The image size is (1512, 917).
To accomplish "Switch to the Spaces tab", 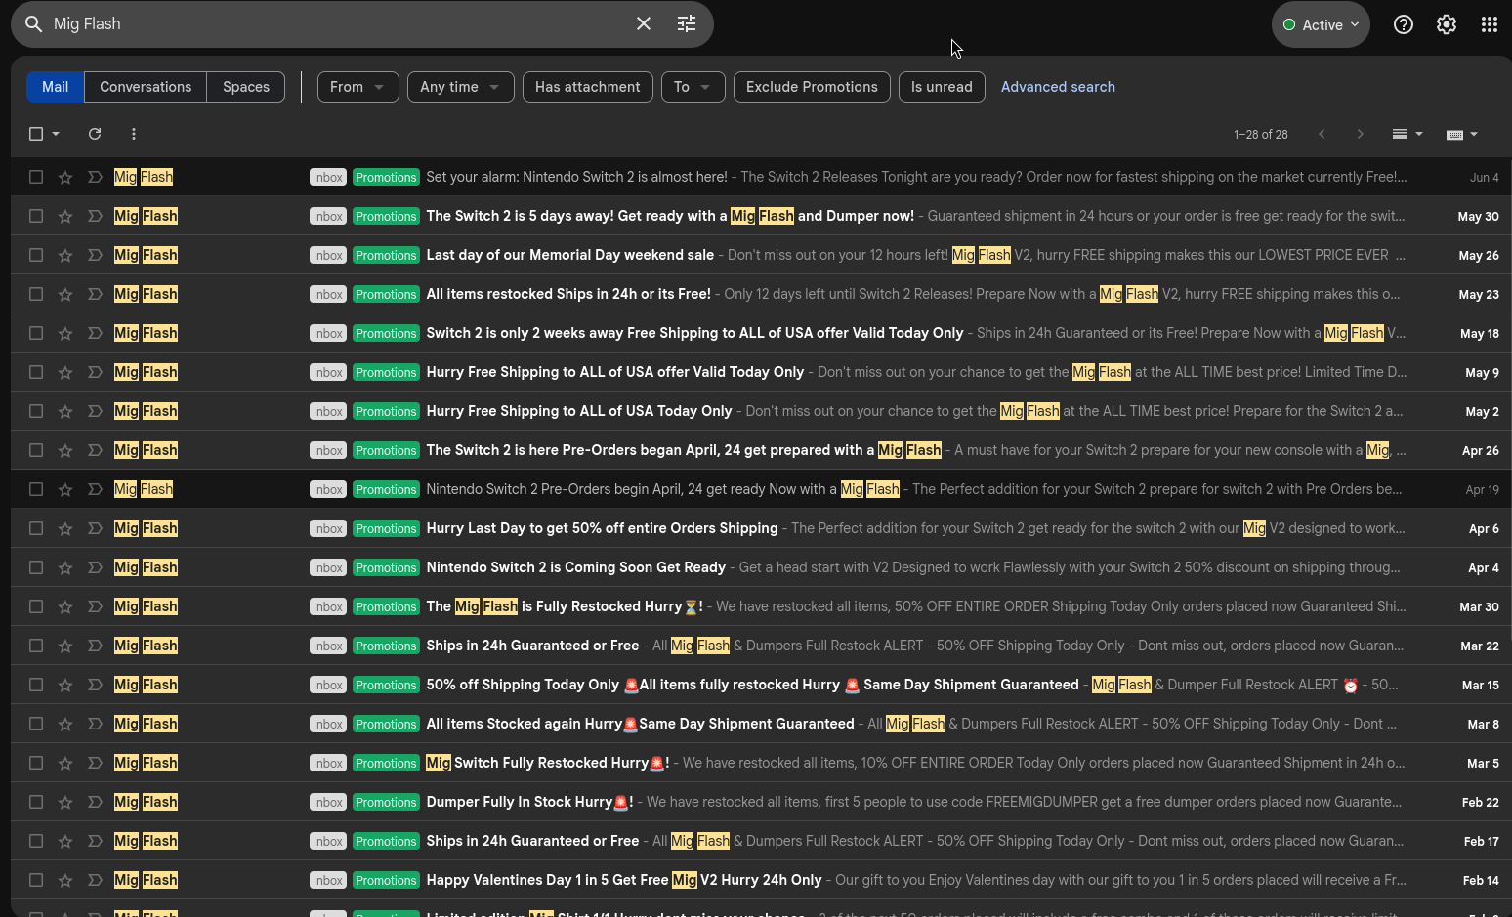I will pyautogui.click(x=246, y=87).
